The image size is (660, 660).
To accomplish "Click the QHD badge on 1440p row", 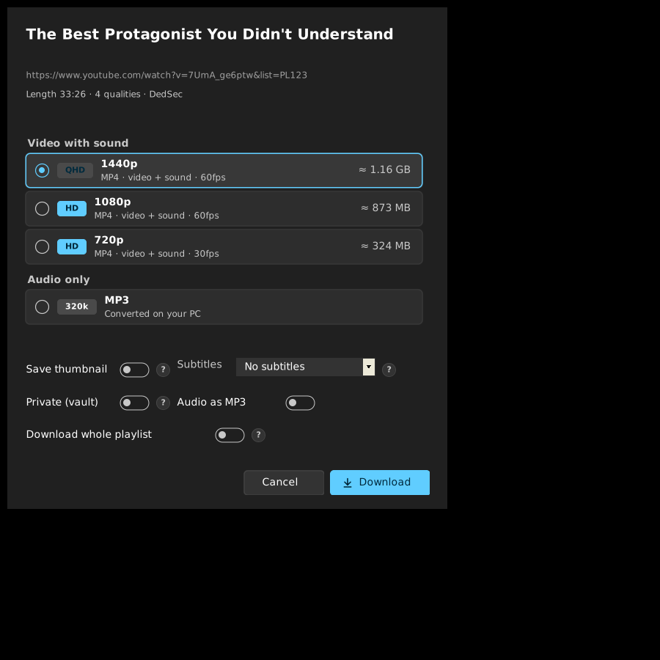I will click(x=75, y=170).
